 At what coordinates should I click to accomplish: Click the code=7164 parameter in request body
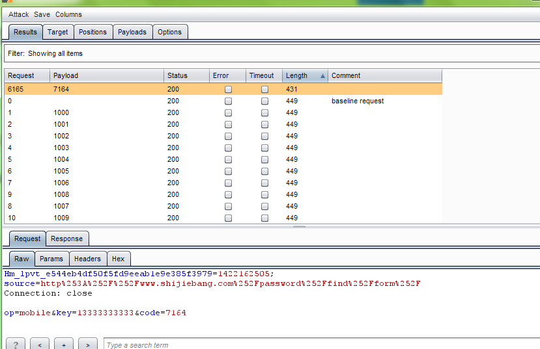pos(163,313)
